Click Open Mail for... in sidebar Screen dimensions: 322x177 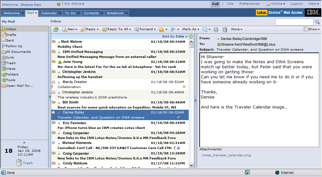coord(18,86)
